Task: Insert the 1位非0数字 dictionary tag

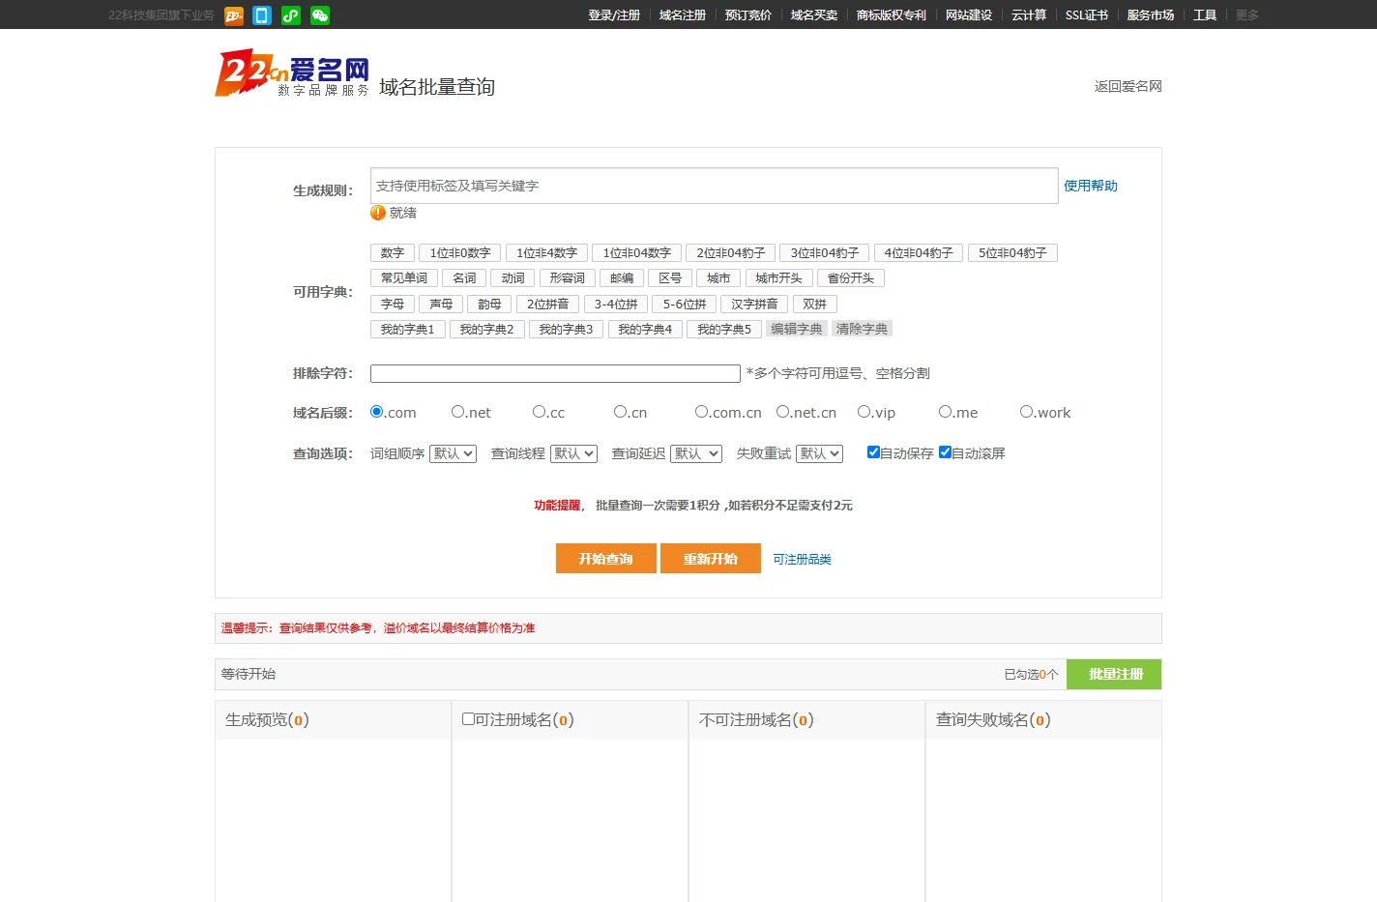Action: pyautogui.click(x=460, y=252)
